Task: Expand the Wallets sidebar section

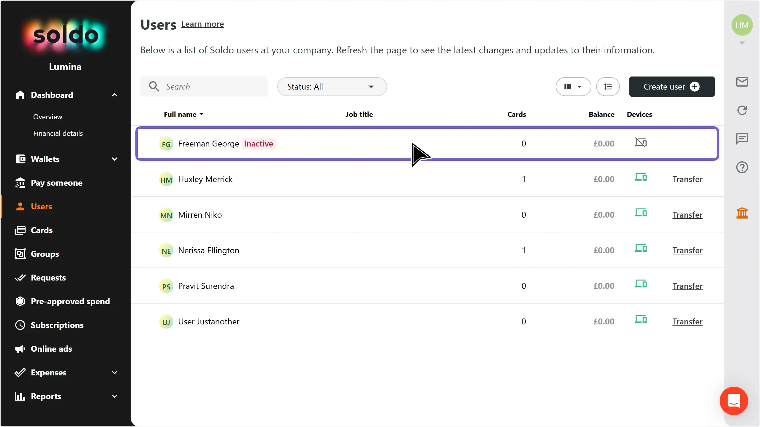Action: click(115, 159)
